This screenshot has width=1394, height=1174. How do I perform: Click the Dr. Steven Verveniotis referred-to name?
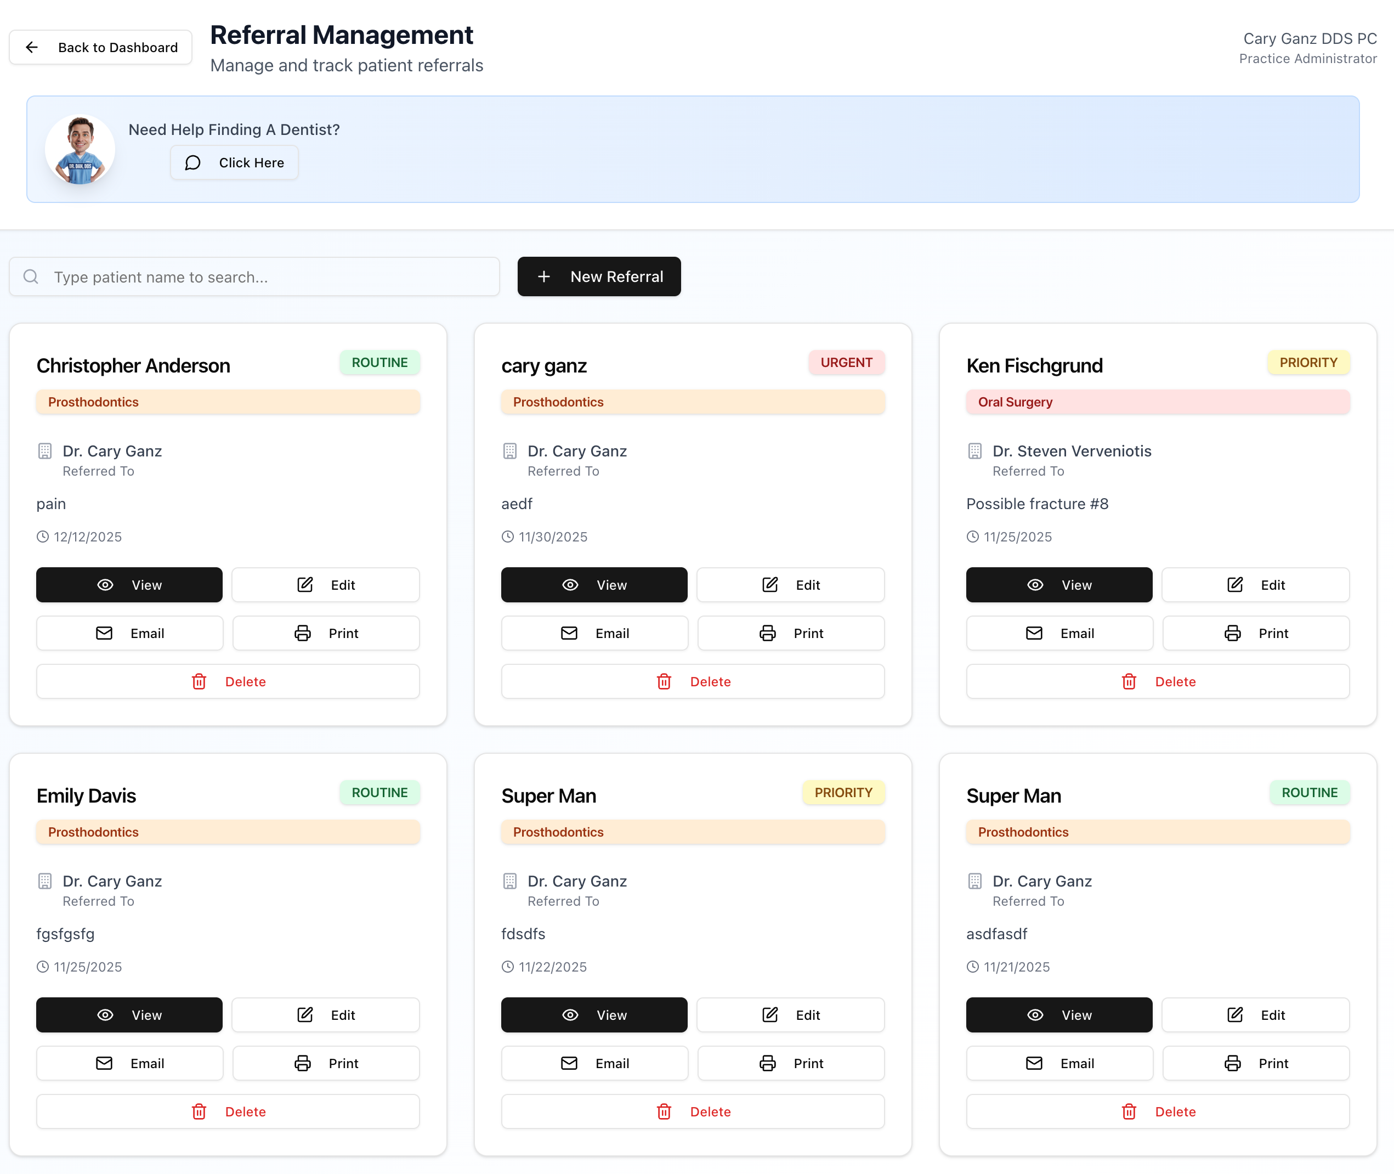(x=1072, y=451)
